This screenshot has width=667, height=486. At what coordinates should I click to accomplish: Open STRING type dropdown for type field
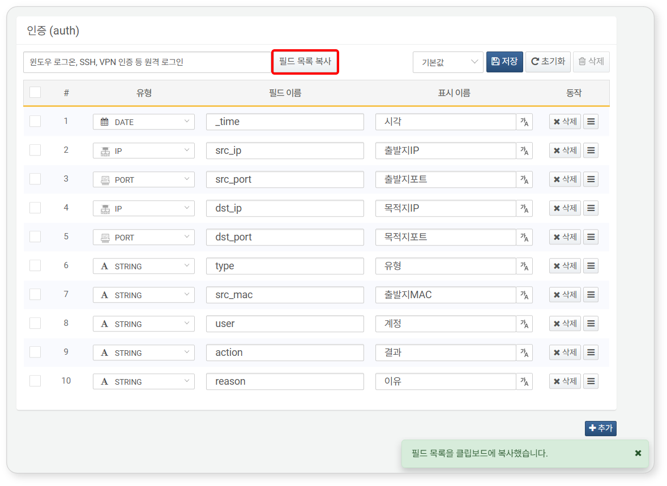tap(144, 266)
